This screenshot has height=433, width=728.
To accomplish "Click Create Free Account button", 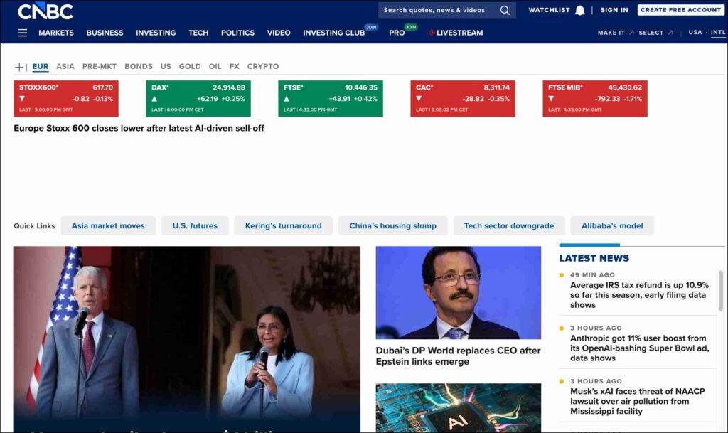I will click(x=680, y=10).
